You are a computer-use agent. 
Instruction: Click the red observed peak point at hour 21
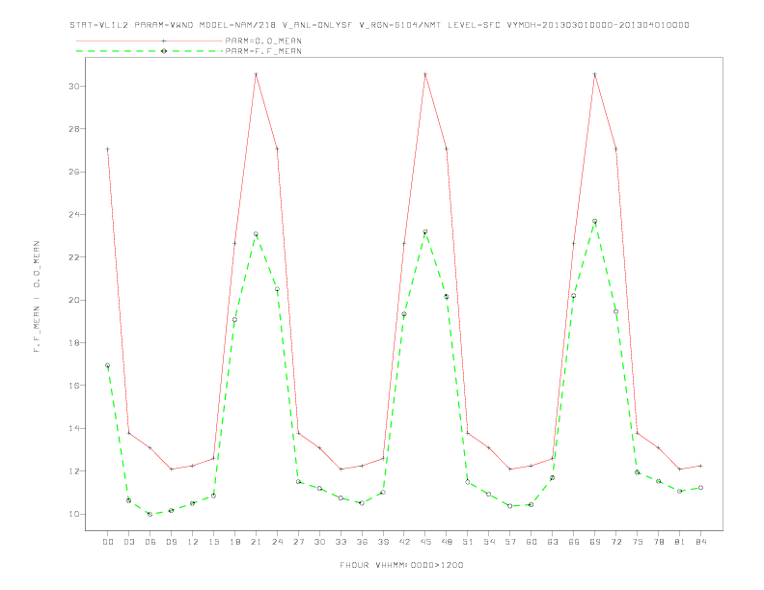pos(256,74)
